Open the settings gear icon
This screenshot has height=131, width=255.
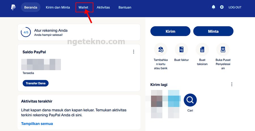click(222, 7)
